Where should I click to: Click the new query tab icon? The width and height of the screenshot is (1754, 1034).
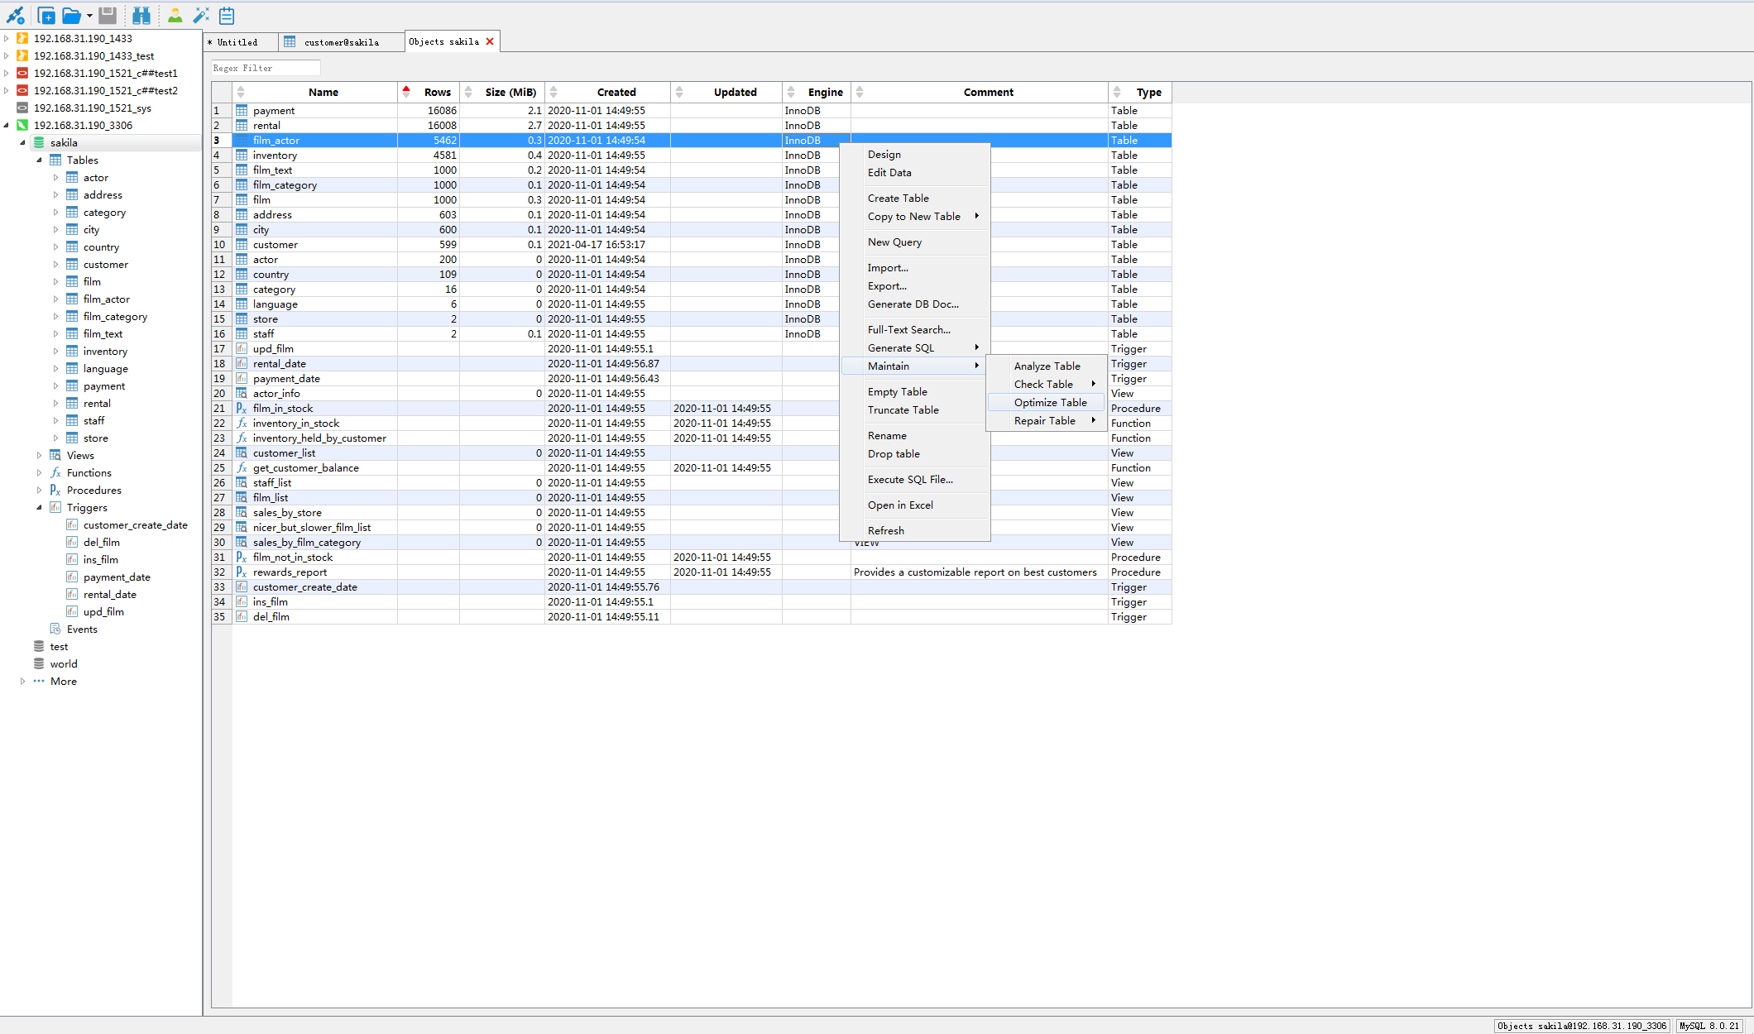click(x=46, y=15)
